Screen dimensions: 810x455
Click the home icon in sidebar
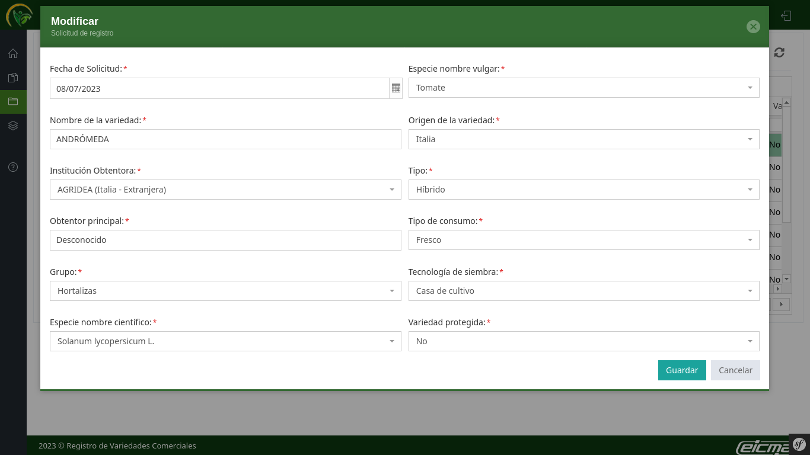(13, 54)
